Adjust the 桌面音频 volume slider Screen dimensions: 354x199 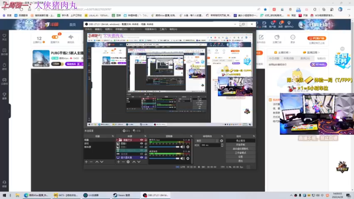click(164, 158)
